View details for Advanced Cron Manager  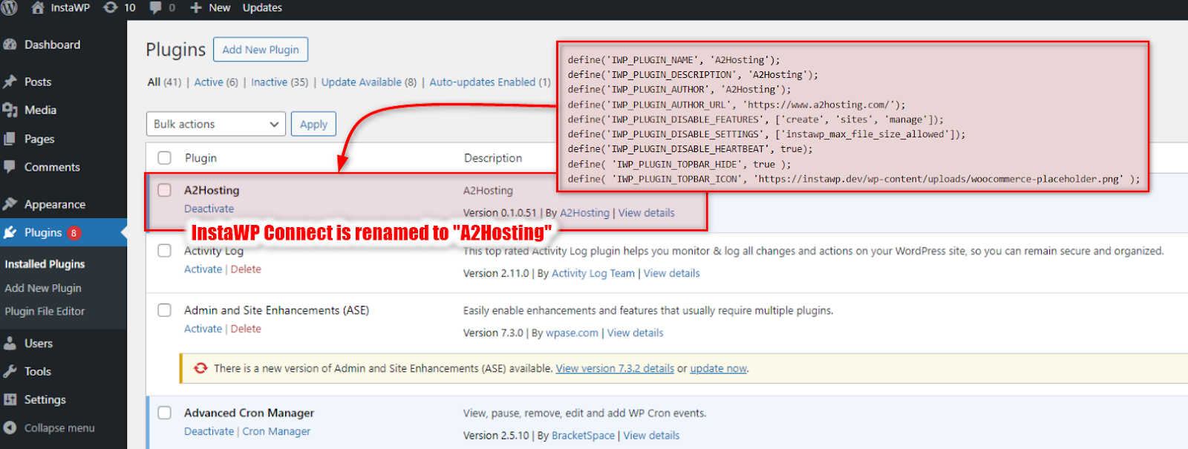point(651,436)
